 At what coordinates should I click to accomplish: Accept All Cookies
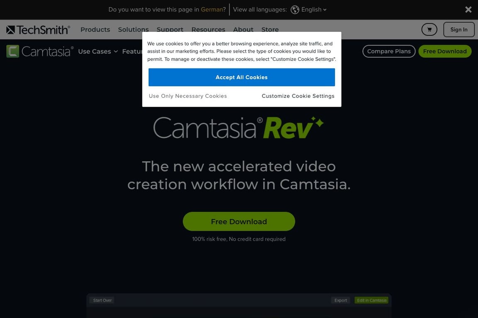click(x=241, y=77)
